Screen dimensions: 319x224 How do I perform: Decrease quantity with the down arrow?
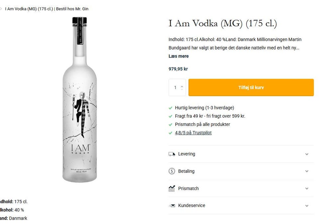(x=182, y=89)
